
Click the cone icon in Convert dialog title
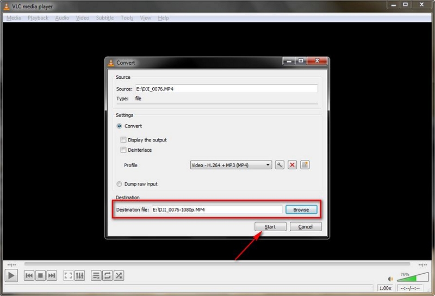coord(111,63)
